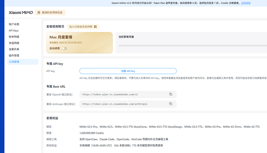267x153 pixels.
Task: Click the Max 月度套餐 plan card
Action: point(80,42)
